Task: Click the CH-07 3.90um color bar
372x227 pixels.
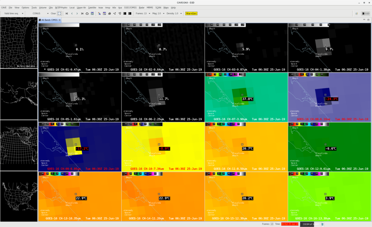Action: (x=226, y=74)
